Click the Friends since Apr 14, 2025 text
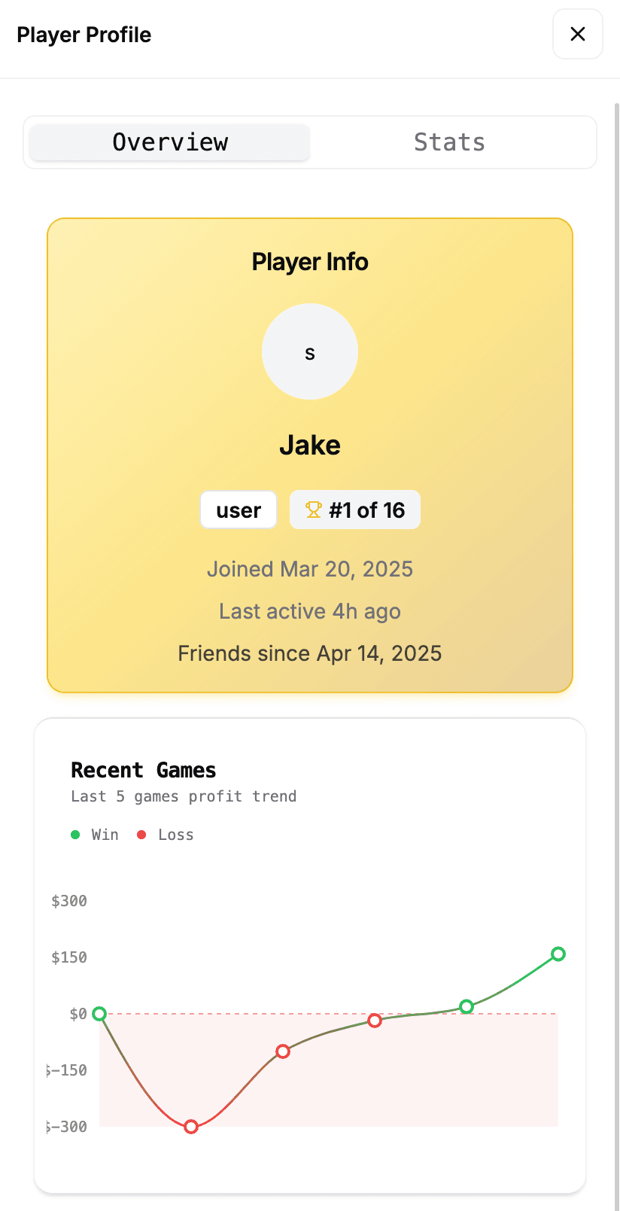The image size is (620, 1211). 310,653
